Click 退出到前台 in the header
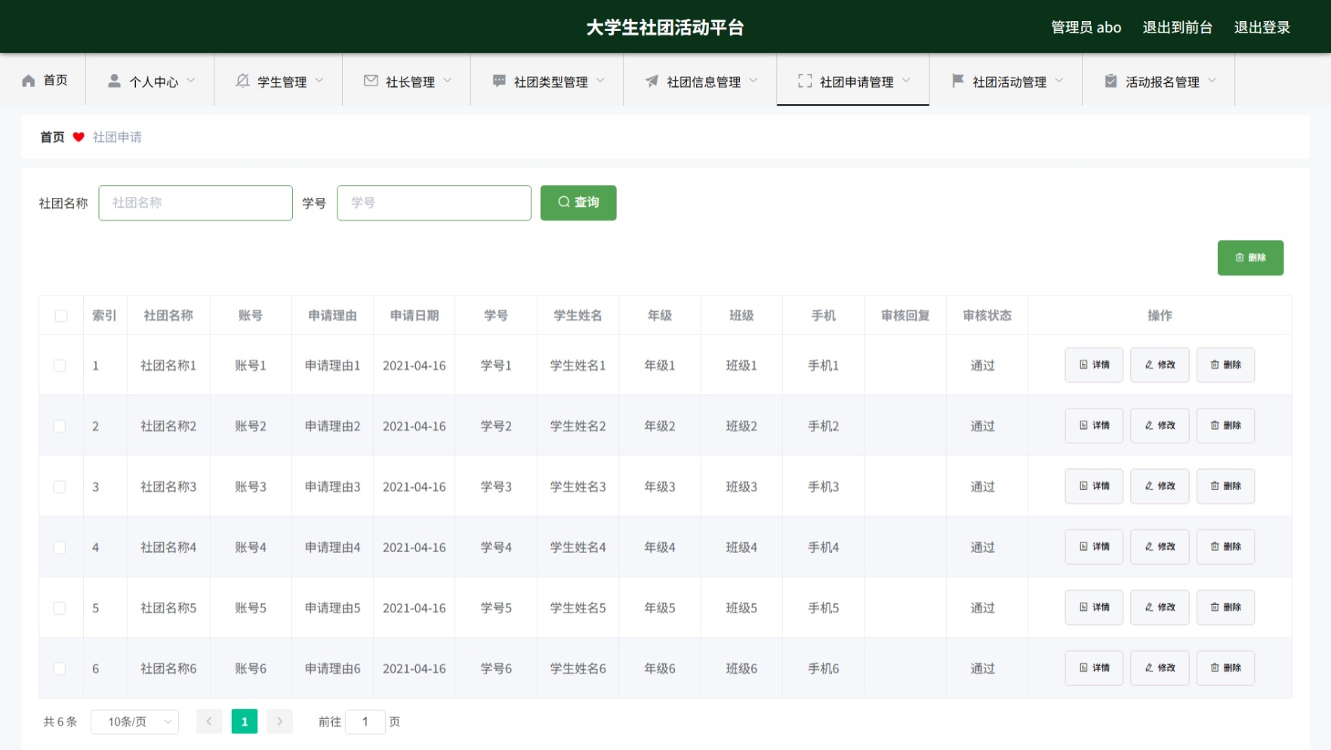Screen dimensions: 1331x750 (x=1177, y=27)
